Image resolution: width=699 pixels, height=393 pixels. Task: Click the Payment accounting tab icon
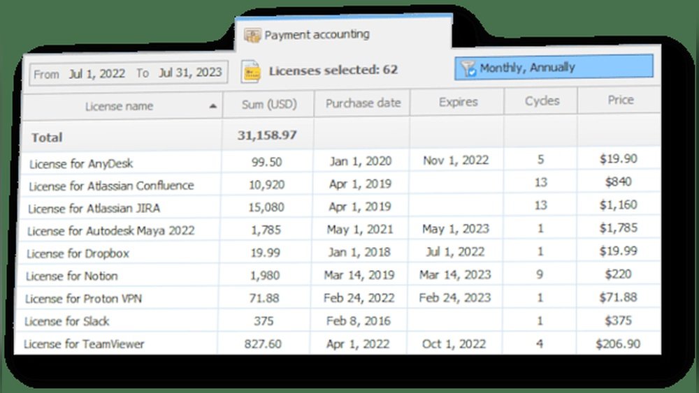point(252,35)
